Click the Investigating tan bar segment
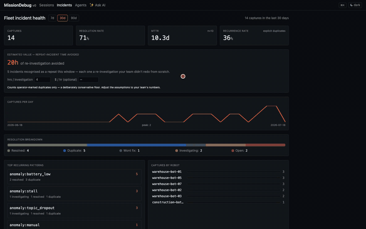Screen dimensions: 366x229 coord(226,145)
